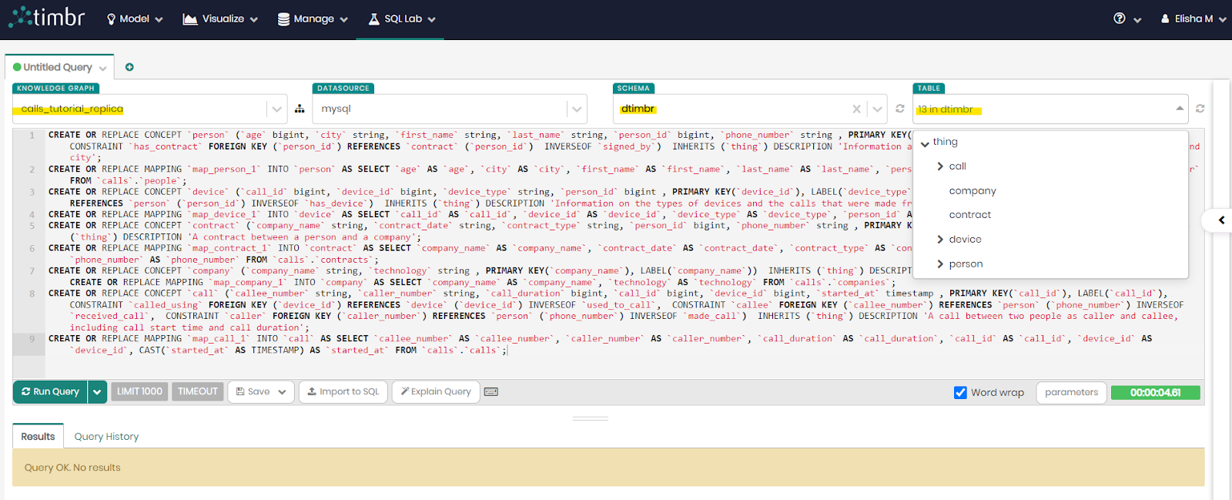Open the Datasource mysql dropdown
Screen dimensions: 1232x500
576,109
